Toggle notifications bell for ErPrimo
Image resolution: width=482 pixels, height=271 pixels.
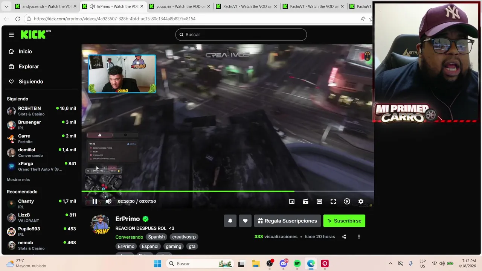pos(230,221)
